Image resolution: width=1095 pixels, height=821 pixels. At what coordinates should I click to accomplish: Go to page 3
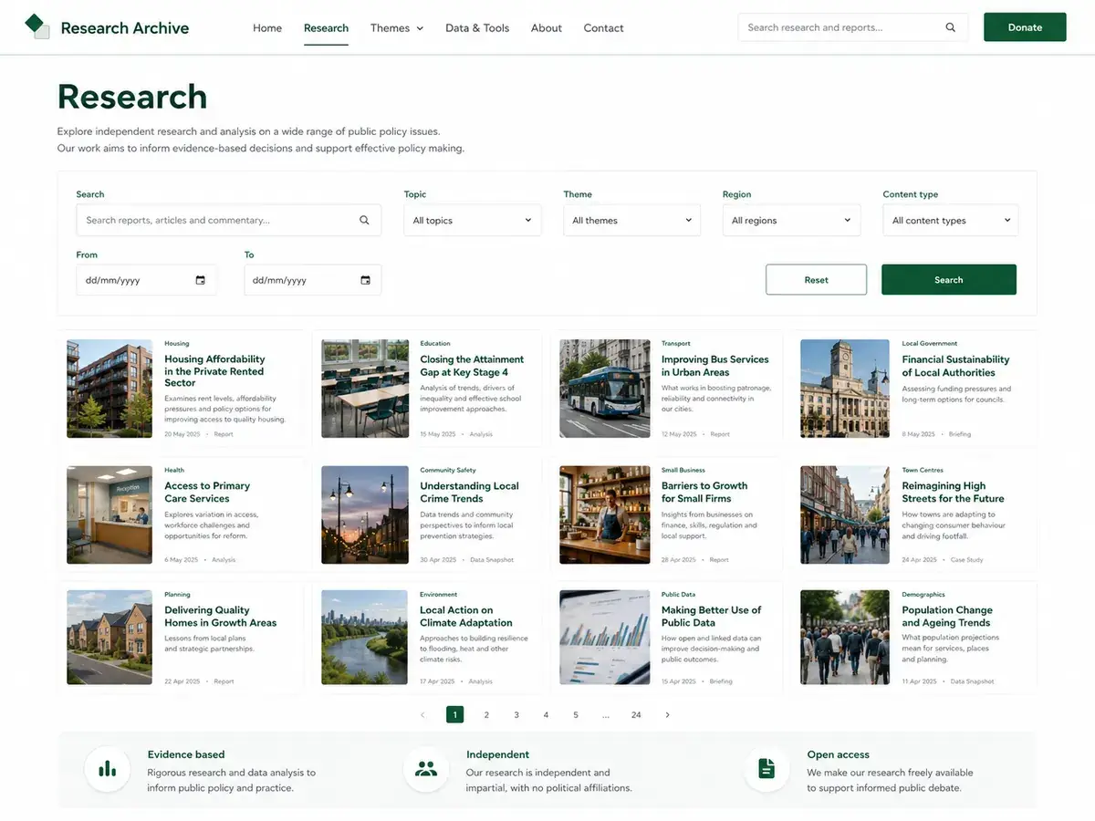pyautogui.click(x=516, y=715)
